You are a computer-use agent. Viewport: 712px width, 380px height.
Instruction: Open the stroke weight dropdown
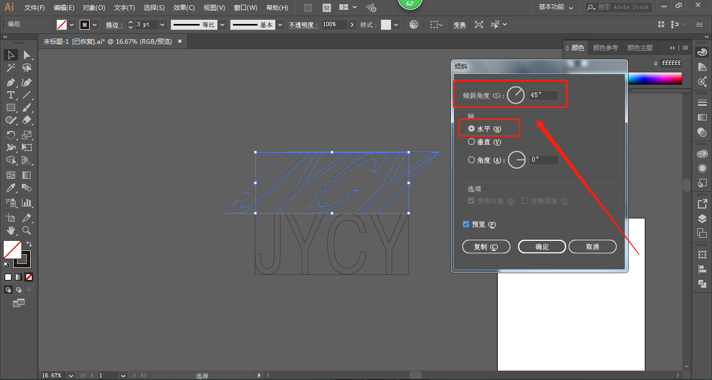pos(162,24)
